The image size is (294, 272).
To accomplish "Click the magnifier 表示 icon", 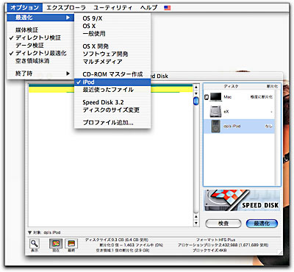I will pyautogui.click(x=35, y=243).
